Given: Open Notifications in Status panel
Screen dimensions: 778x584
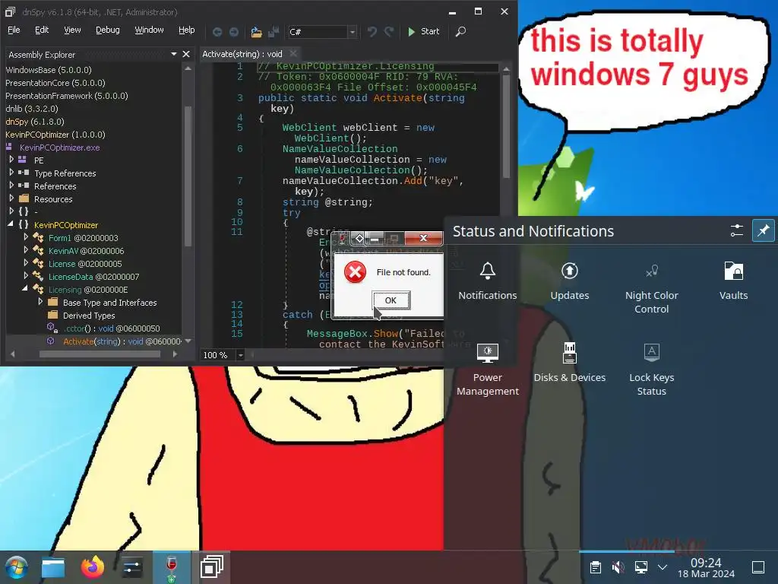Looking at the screenshot, I should coord(487,281).
